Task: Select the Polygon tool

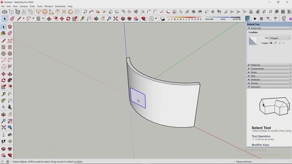Action: point(10,54)
